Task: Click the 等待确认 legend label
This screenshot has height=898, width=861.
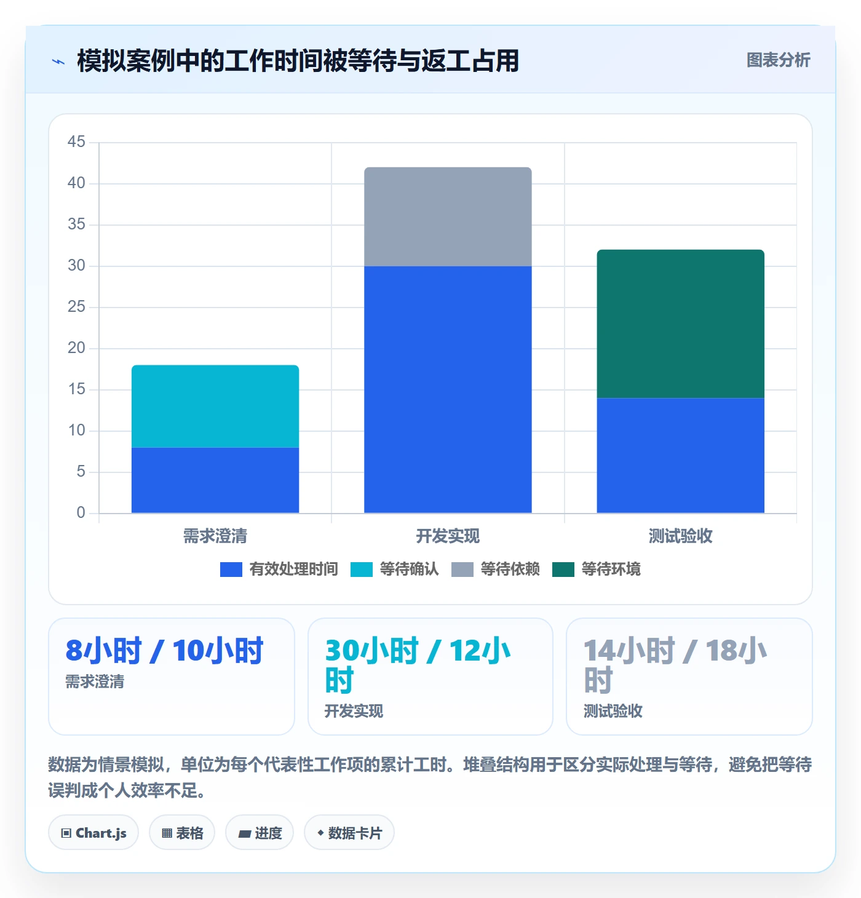Action: [409, 570]
